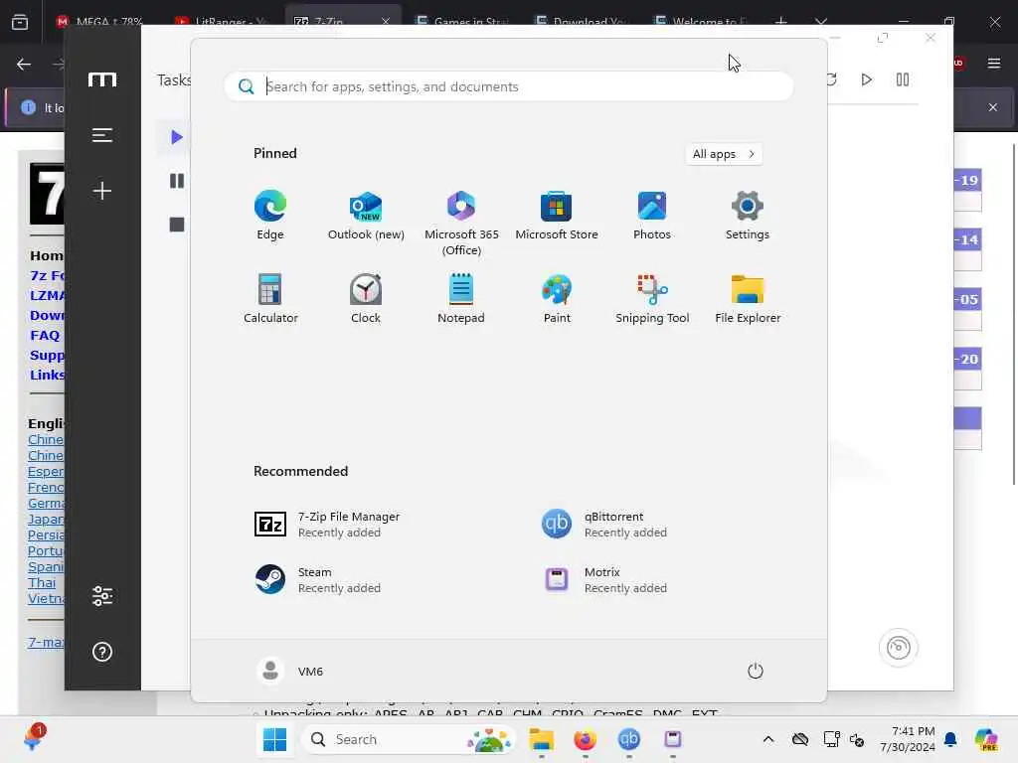
Task: Open Microsoft Store from pinned apps
Action: (557, 216)
